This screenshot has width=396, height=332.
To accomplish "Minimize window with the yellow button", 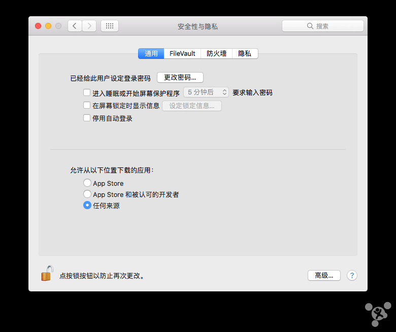I will 48,26.
